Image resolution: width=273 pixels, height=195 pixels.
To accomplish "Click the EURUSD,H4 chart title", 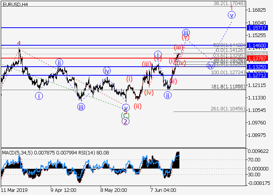I will tap(14, 4).
